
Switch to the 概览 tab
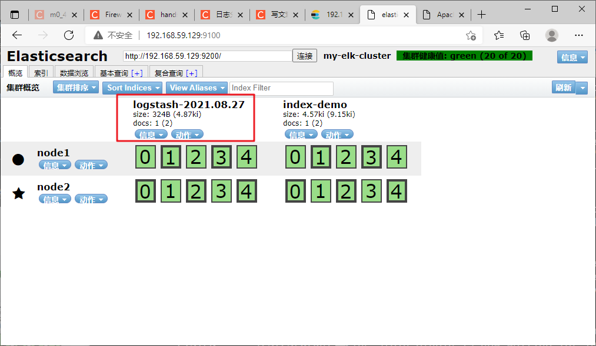pos(15,73)
